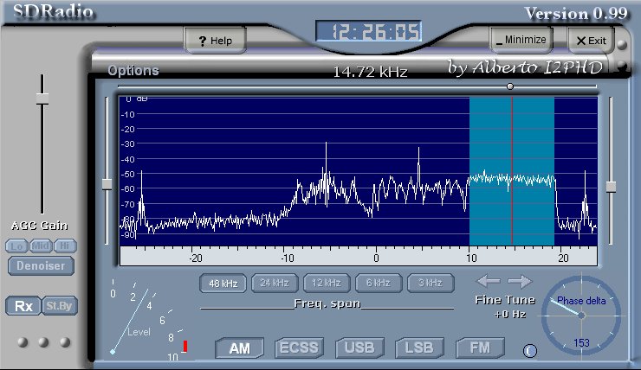Click the digital clock display

coord(369,33)
